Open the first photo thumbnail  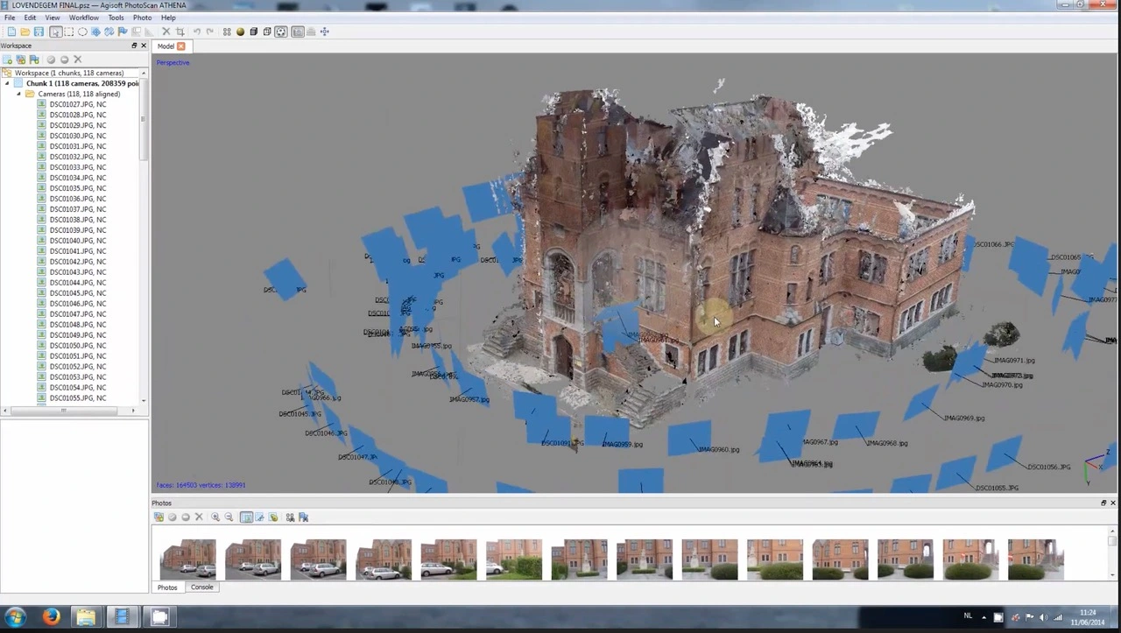coord(187,559)
